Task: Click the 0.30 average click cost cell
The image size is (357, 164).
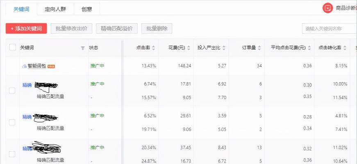Action: pyautogui.click(x=307, y=85)
